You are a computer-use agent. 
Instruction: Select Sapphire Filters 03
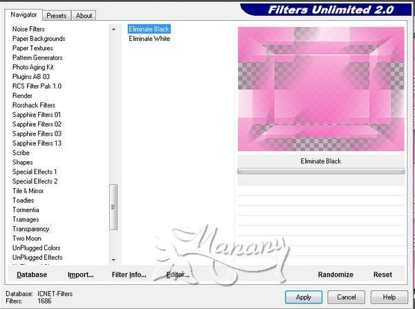(x=37, y=134)
